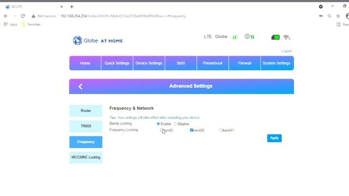Click the internet data transfer globe icon

[x=249, y=36]
